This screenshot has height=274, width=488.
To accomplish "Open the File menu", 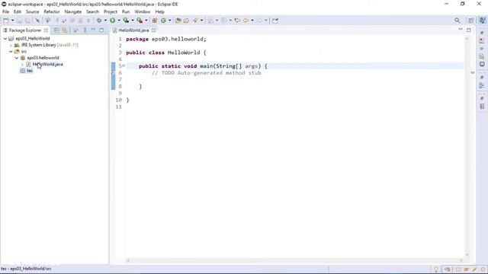I will 5,12.
